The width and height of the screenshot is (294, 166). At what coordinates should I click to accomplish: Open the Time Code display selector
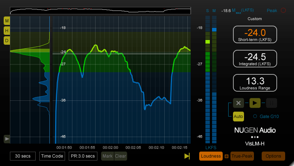[52, 156]
